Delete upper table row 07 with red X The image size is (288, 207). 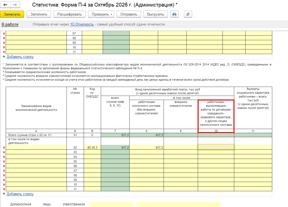click(4, 33)
